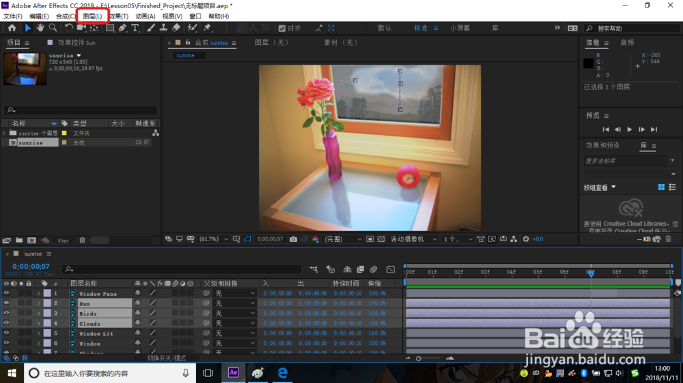Expand the sunrise 个图层 folder

(x=4, y=133)
